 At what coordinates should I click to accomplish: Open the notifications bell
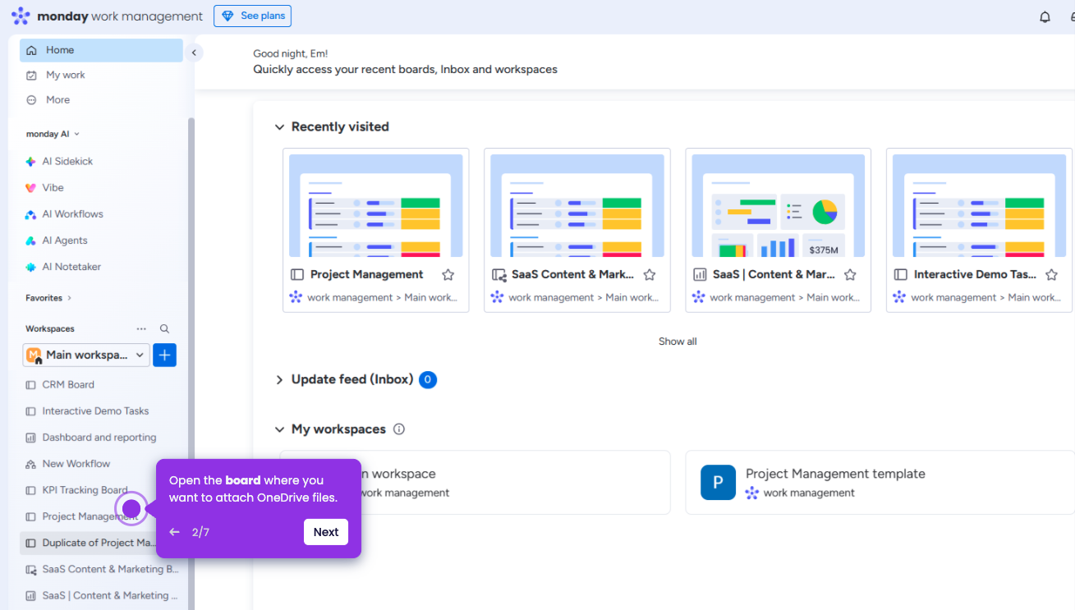(1045, 16)
